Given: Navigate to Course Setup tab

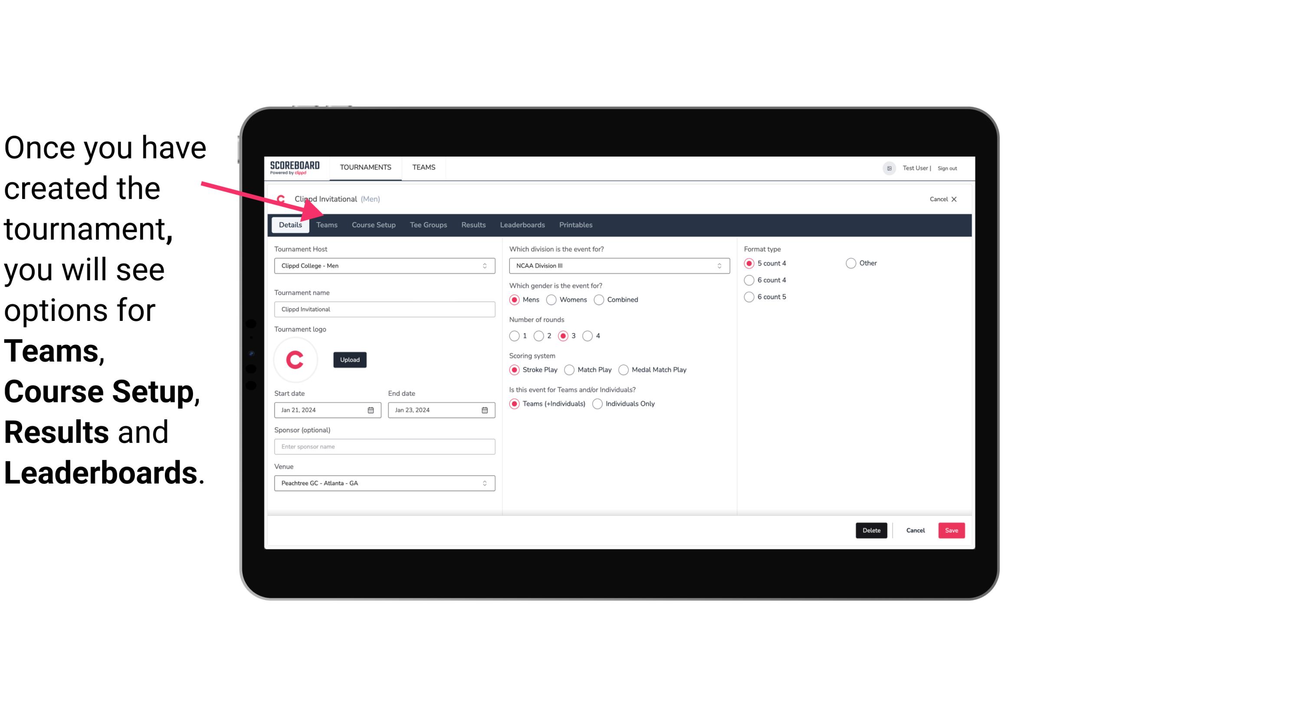Looking at the screenshot, I should click(x=373, y=224).
